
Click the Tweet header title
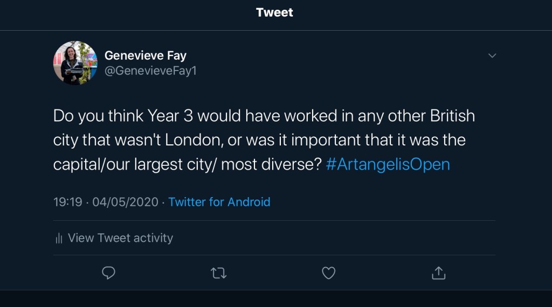pos(275,12)
